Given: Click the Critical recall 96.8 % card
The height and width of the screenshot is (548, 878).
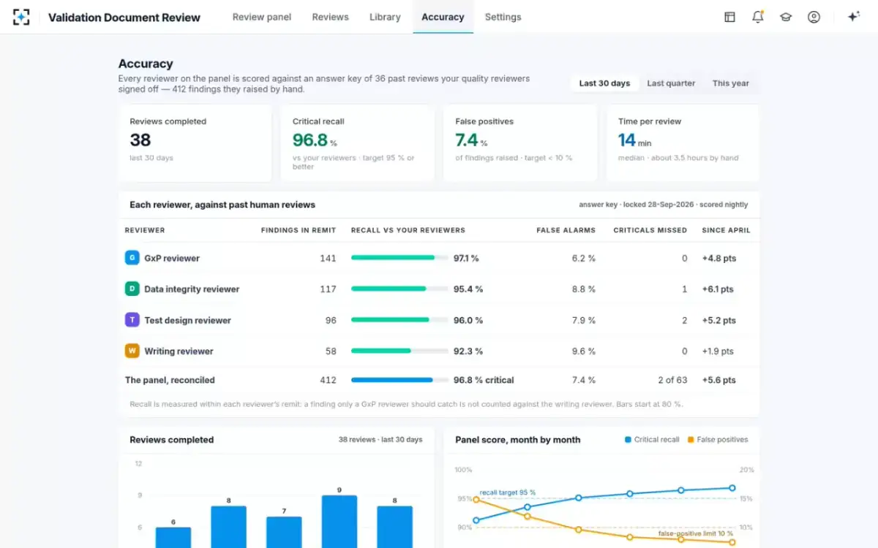Looking at the screenshot, I should point(358,143).
